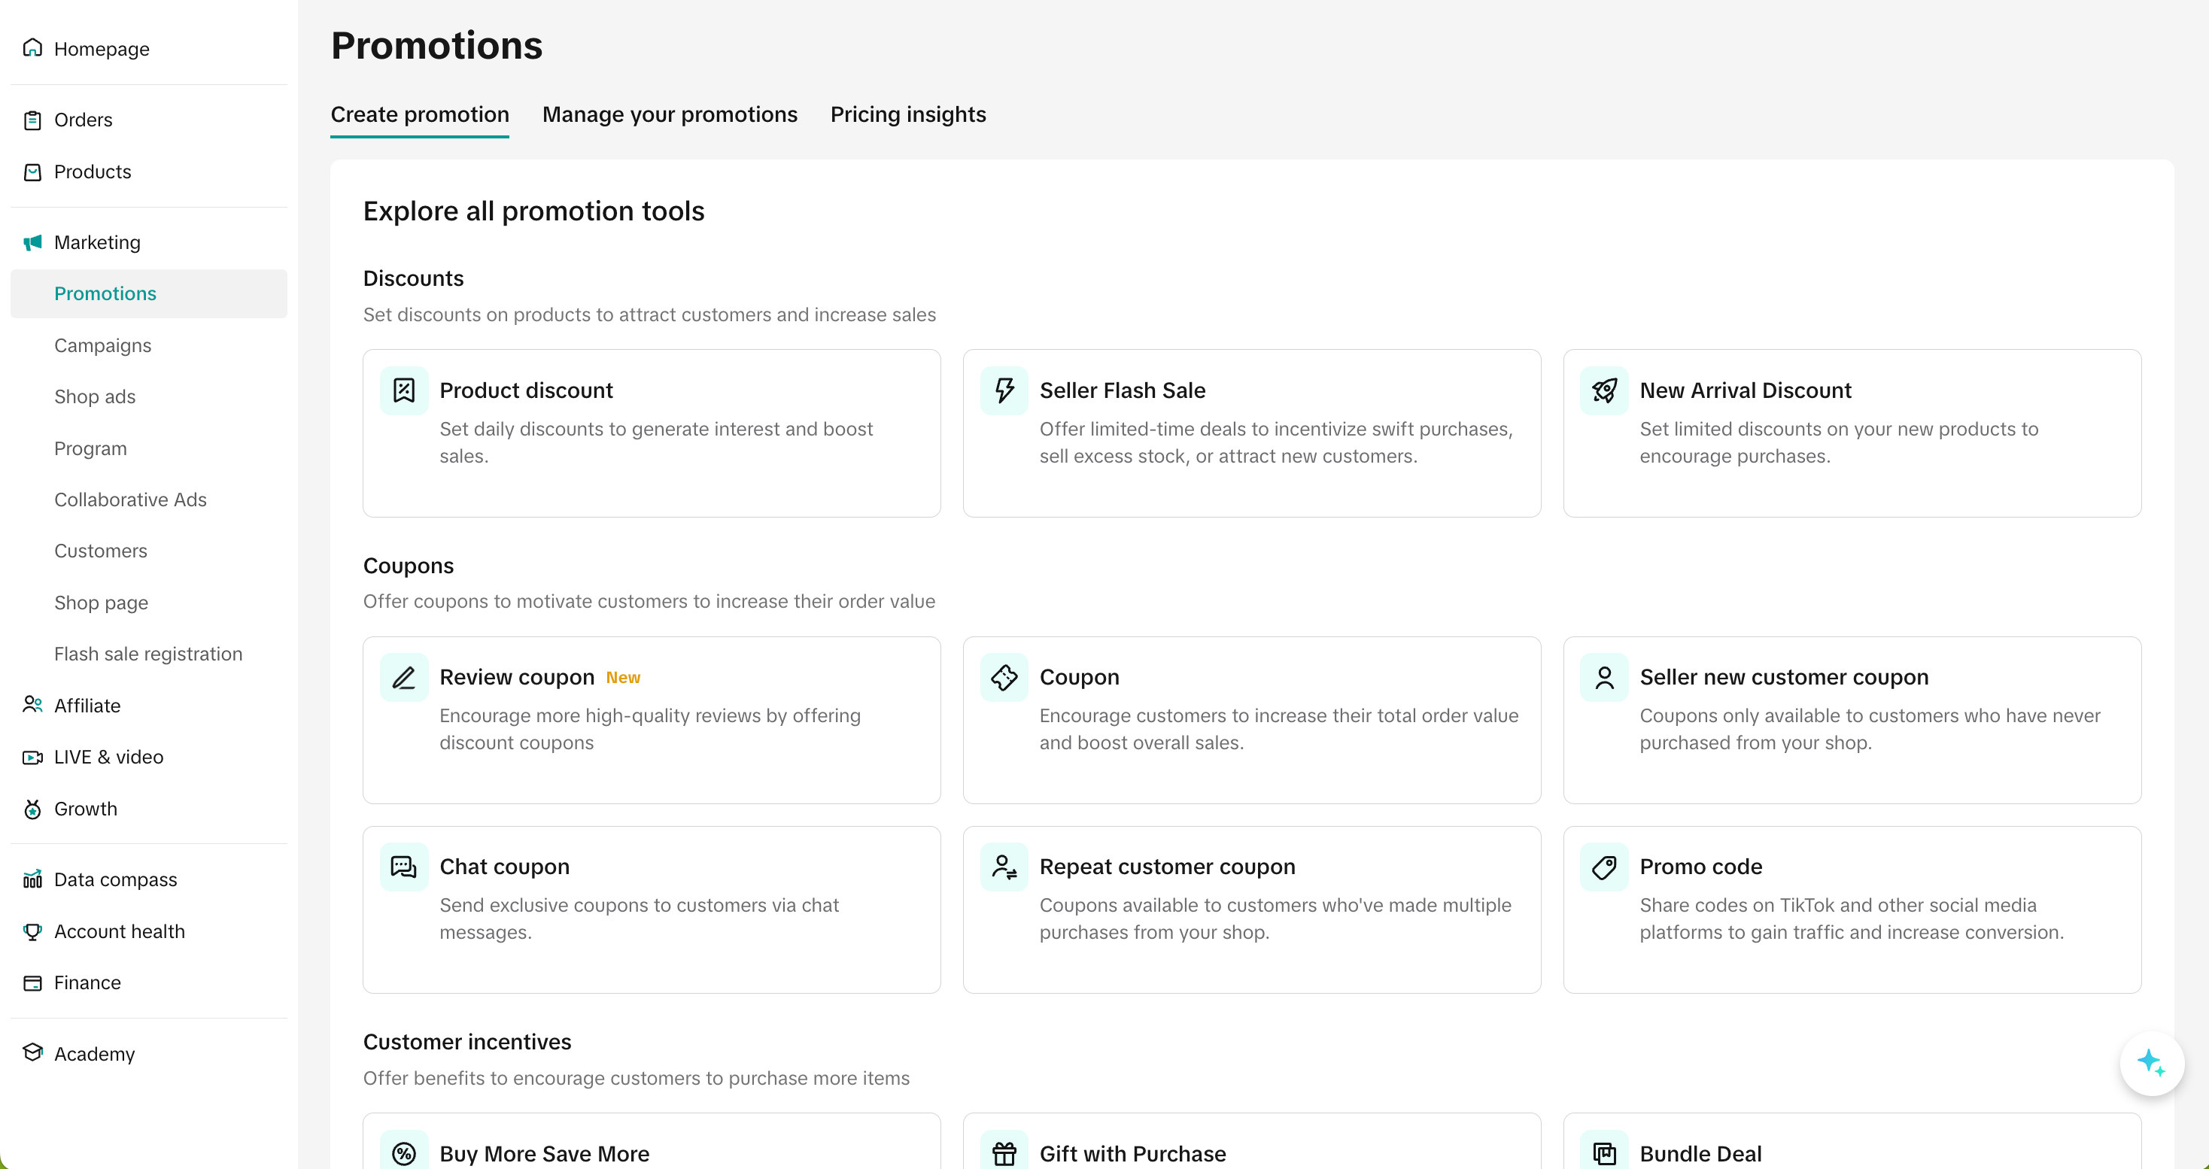
Task: Click the Promo code tag icon
Action: pos(1603,867)
